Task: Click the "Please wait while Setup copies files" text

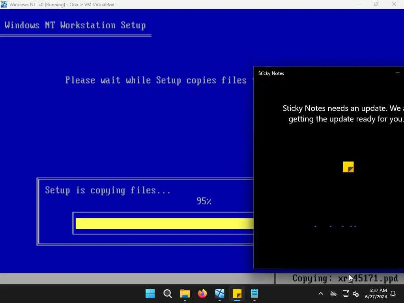Action: pos(156,80)
